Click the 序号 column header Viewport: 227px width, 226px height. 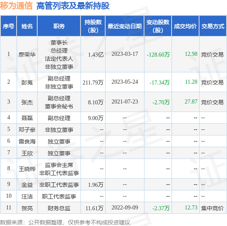pos(8,26)
